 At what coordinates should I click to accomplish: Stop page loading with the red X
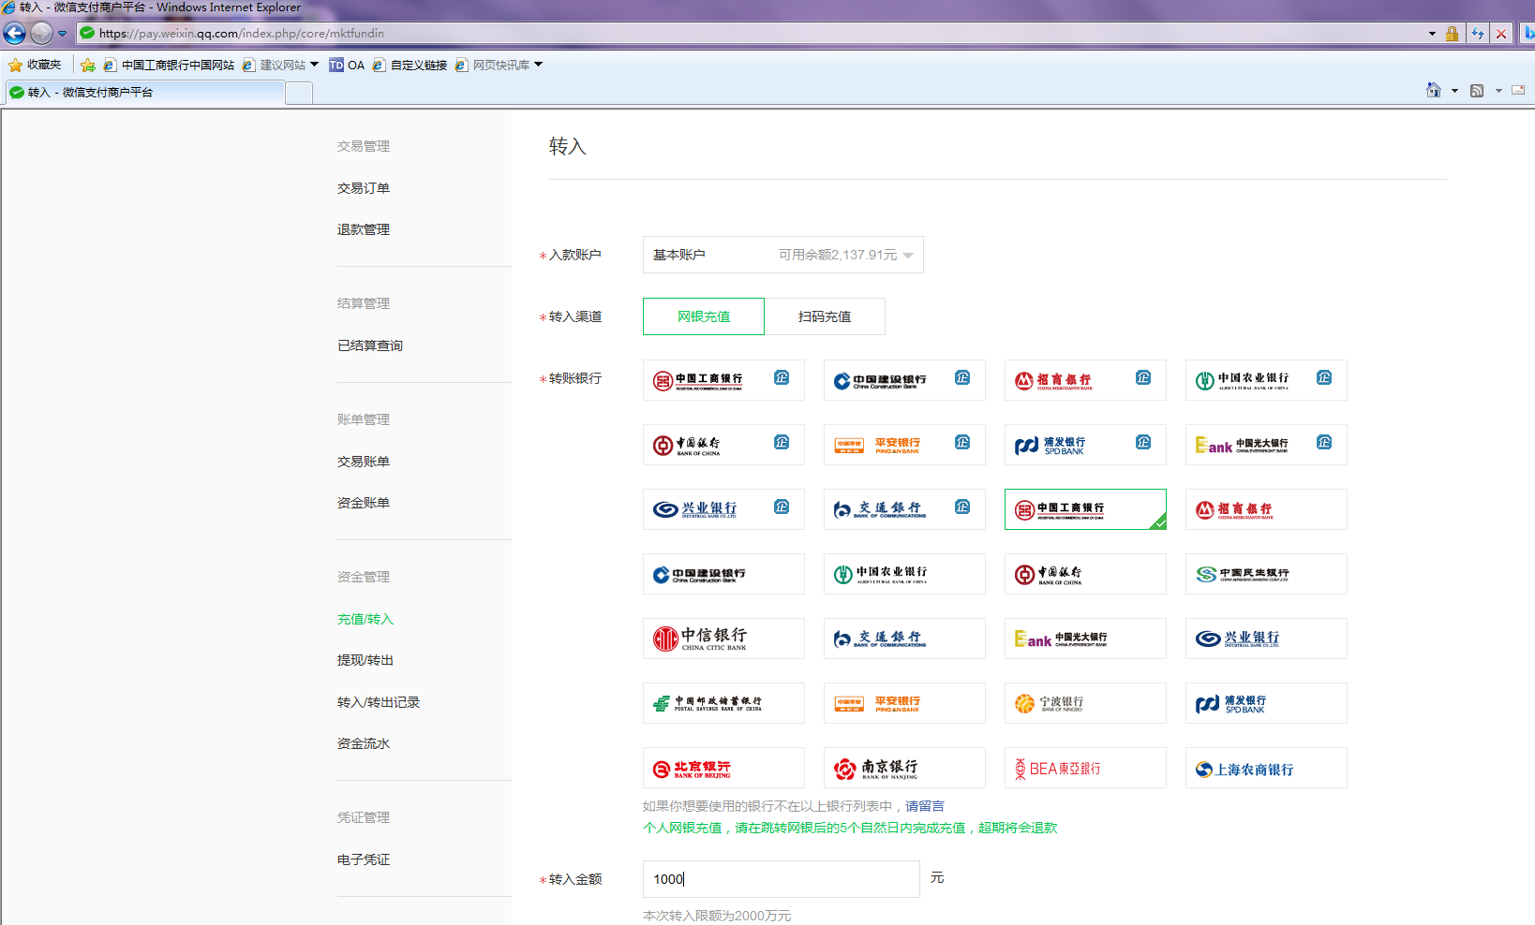(x=1501, y=34)
